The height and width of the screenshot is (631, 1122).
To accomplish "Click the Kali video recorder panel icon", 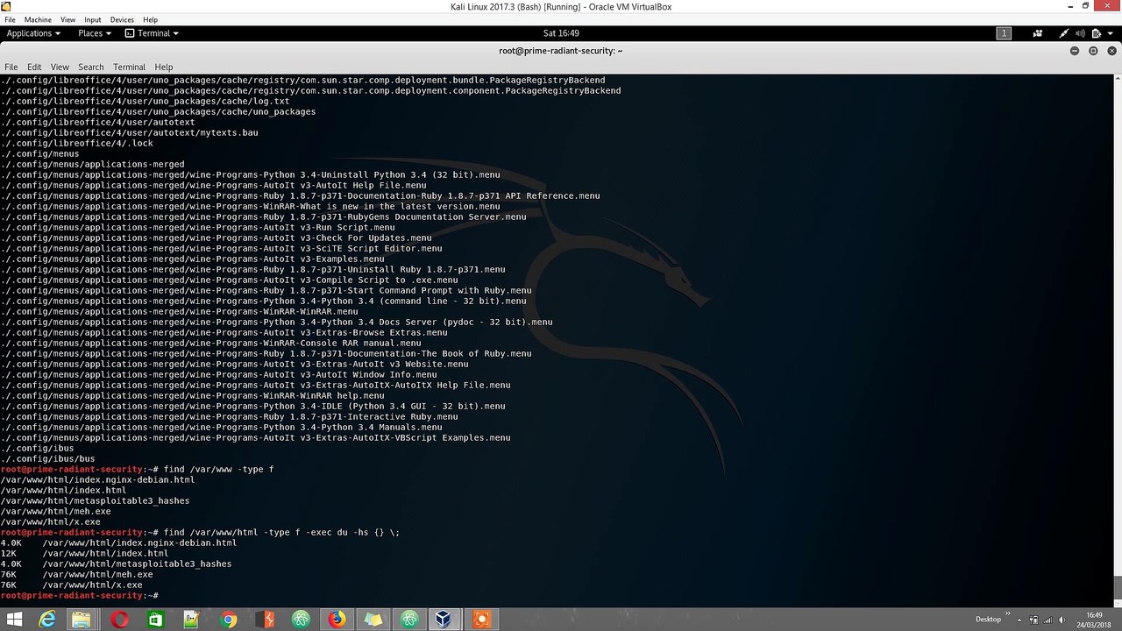I will pyautogui.click(x=1037, y=33).
